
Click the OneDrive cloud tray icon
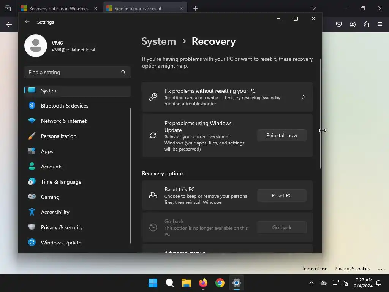(x=324, y=283)
